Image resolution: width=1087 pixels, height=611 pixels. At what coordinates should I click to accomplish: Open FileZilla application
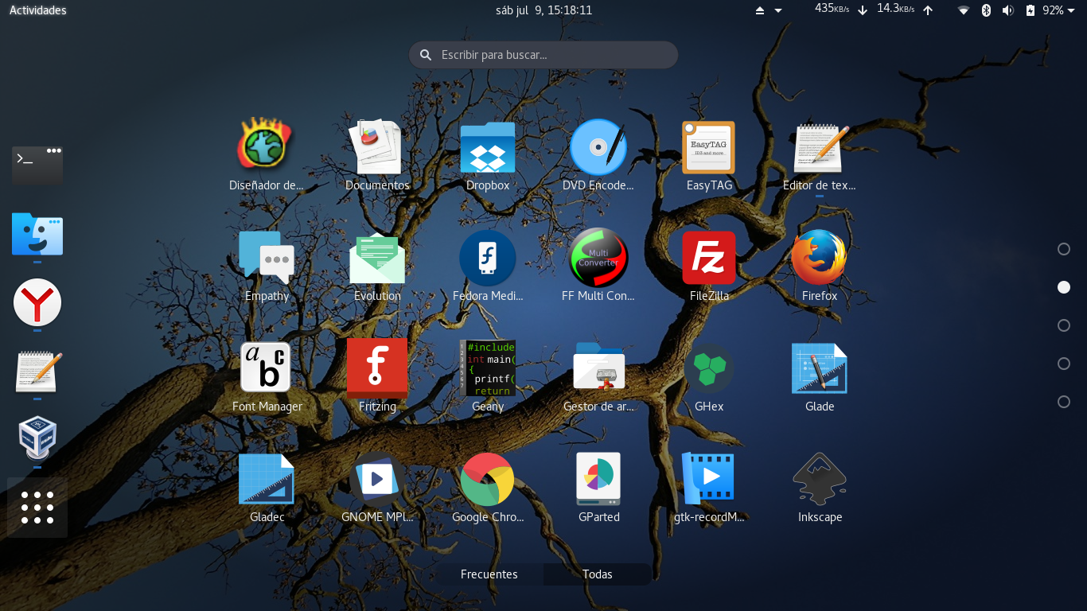click(709, 258)
